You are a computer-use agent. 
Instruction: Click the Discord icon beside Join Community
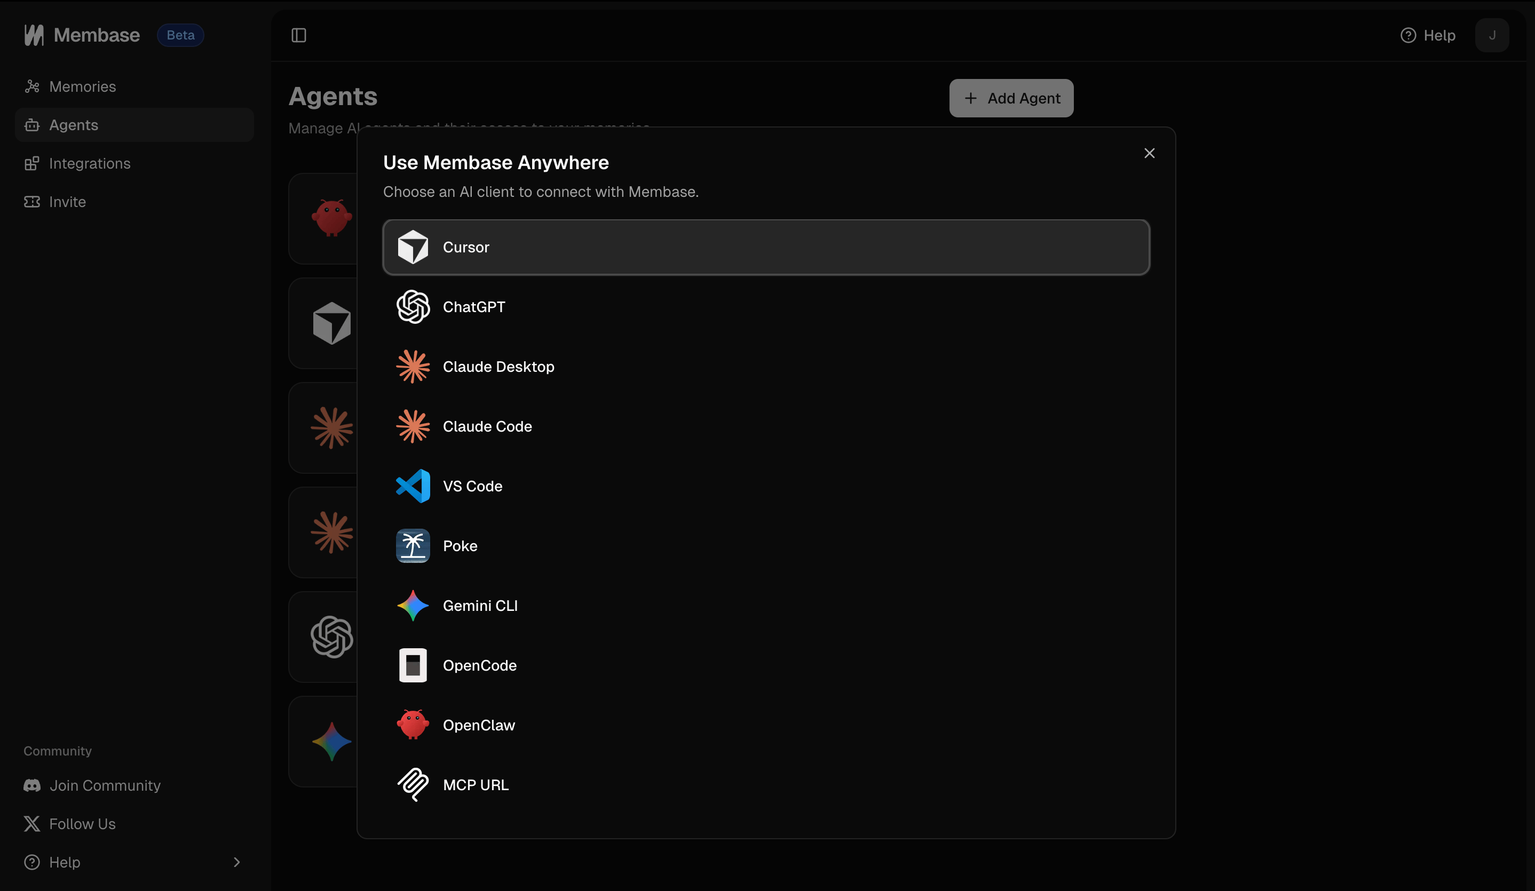tap(31, 786)
